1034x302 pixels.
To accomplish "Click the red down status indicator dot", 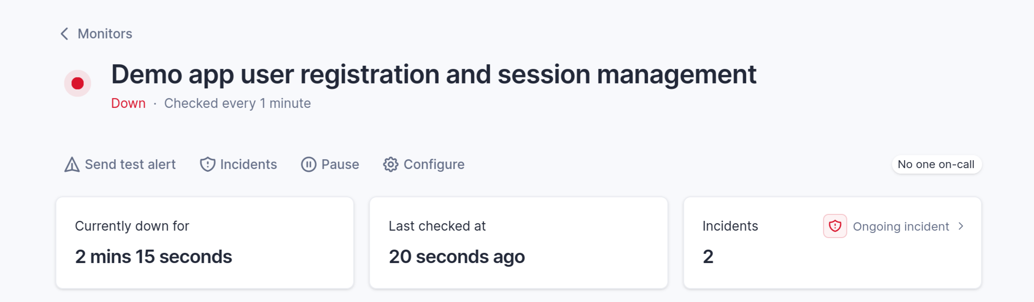I will (x=77, y=83).
